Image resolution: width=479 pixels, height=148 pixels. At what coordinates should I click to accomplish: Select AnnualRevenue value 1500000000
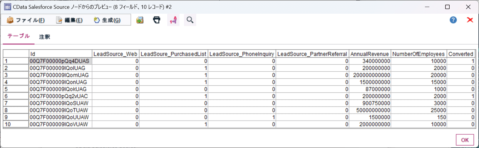pos(370,82)
